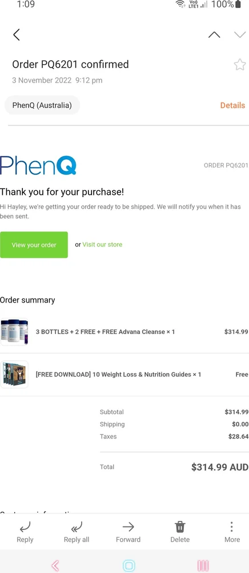249x573 pixels.
Task: Tap the PhenQ (Australia) sender chip
Action: [x=42, y=105]
